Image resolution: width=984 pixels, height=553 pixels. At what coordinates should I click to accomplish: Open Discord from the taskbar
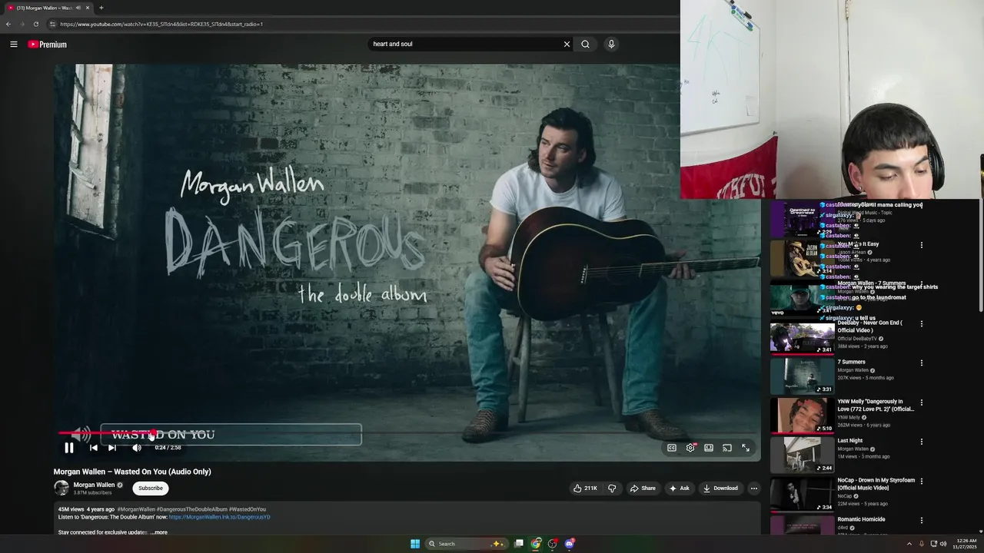tap(570, 544)
